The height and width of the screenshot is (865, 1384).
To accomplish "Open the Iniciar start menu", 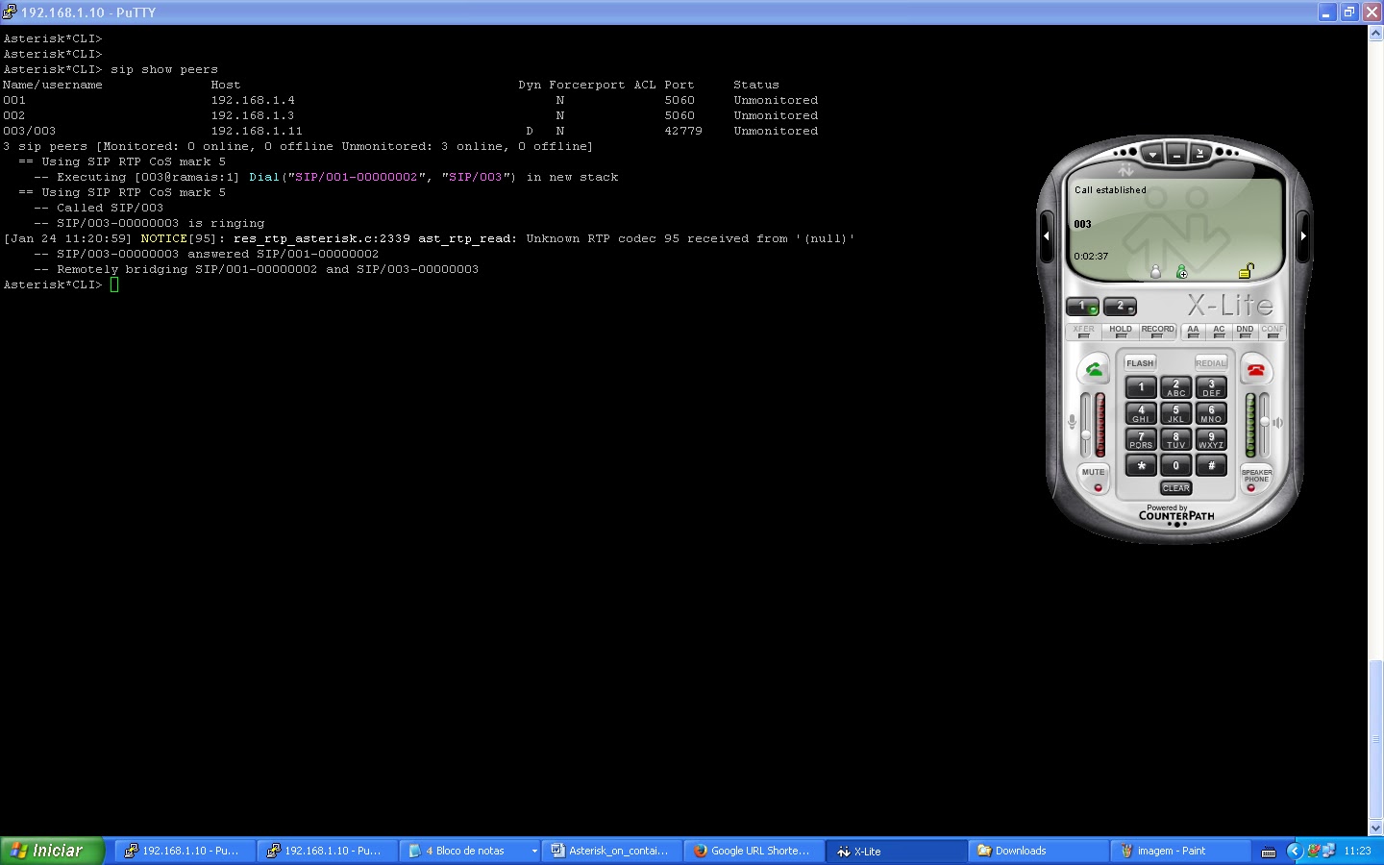I will [52, 851].
